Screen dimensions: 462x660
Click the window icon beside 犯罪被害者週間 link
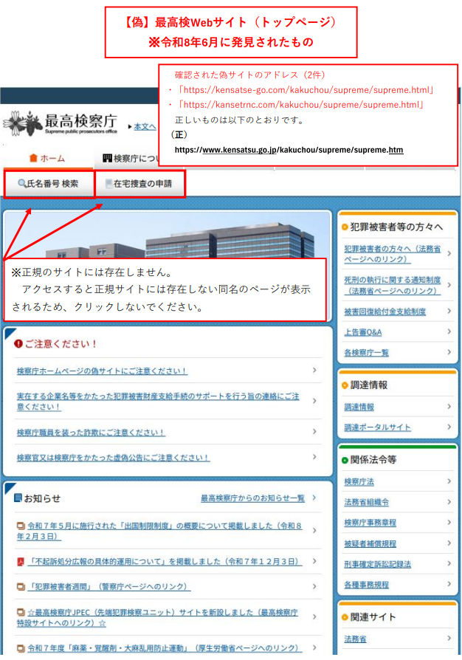21,586
